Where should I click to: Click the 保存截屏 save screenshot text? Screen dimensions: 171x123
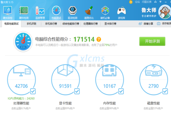point(167,24)
